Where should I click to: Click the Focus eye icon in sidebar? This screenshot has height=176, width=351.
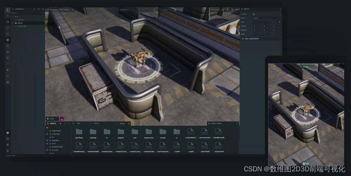click(8, 52)
